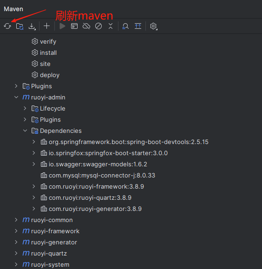Screen dimensions: 262x269
Task: Expand Lifecycle under ruoyi-admin
Action: (25, 108)
